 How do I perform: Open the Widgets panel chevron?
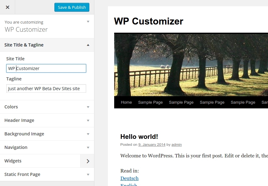88,161
